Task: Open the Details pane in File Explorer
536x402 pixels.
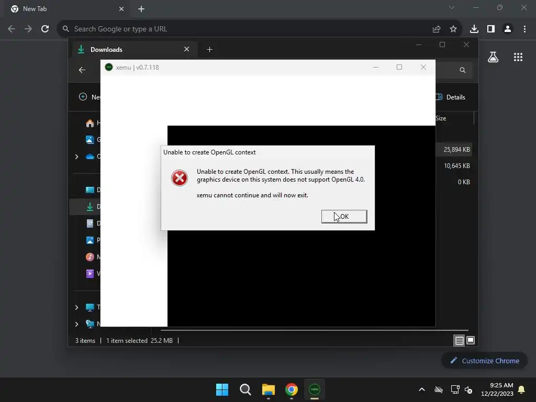Action: 451,97
